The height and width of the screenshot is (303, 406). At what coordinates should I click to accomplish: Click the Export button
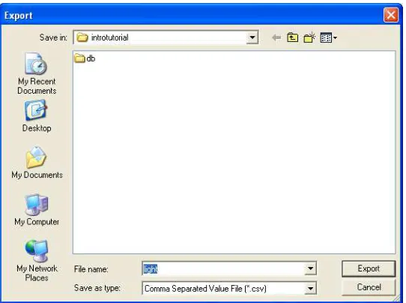tap(369, 268)
